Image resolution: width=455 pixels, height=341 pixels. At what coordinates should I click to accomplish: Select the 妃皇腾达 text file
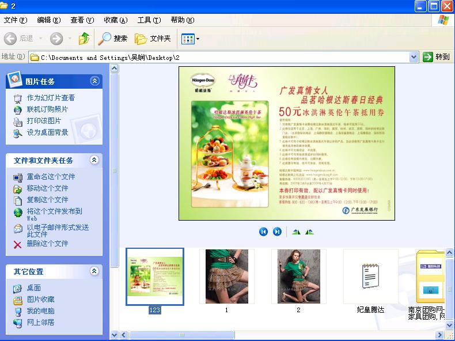tap(370, 276)
